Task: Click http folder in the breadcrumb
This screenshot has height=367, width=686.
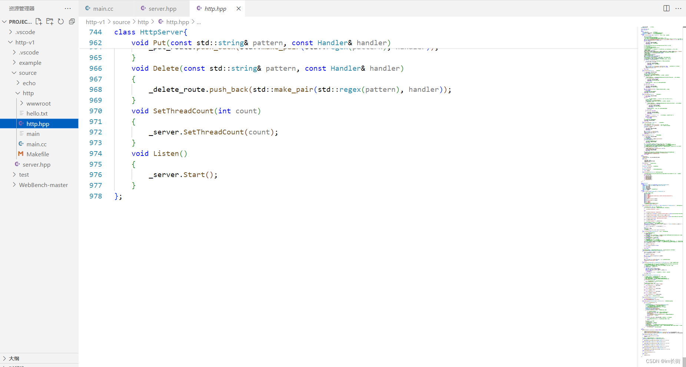Action: (x=143, y=22)
